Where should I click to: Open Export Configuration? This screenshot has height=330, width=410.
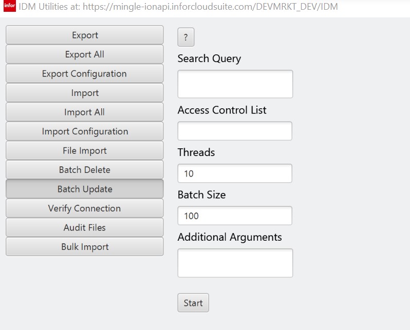point(85,74)
